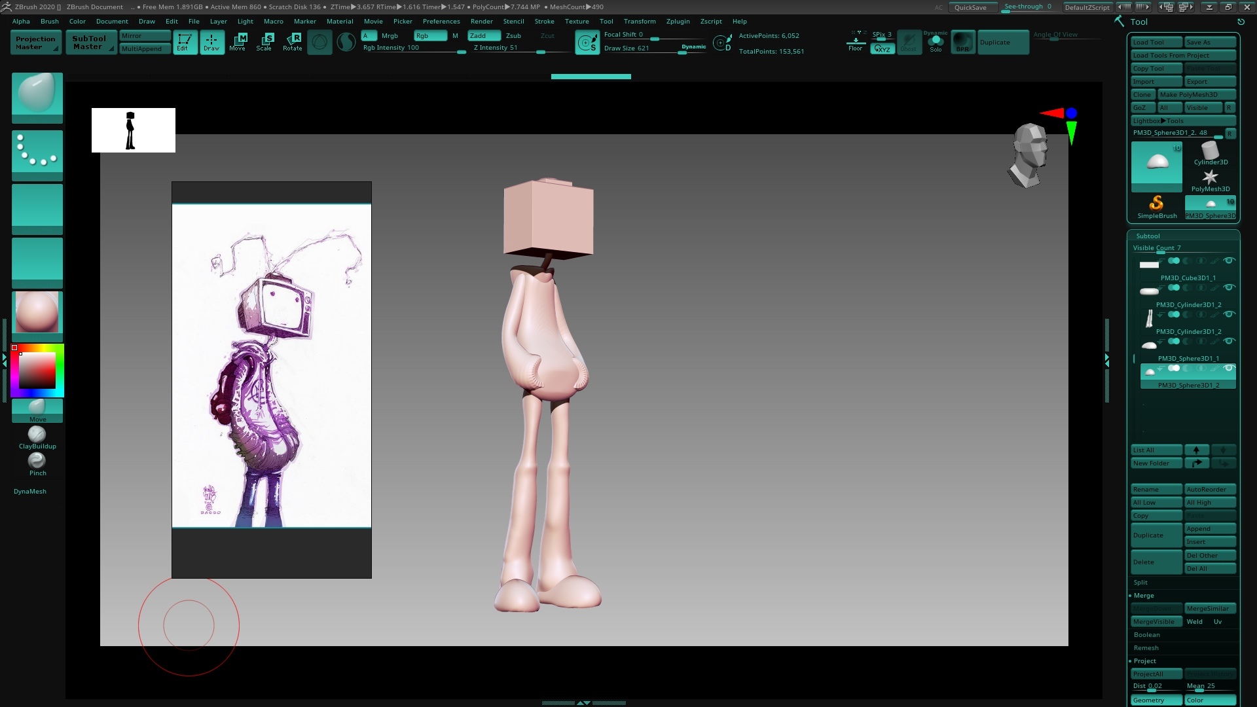Select the SimpleBrush tool icon
Image resolution: width=1257 pixels, height=707 pixels.
pos(1157,208)
